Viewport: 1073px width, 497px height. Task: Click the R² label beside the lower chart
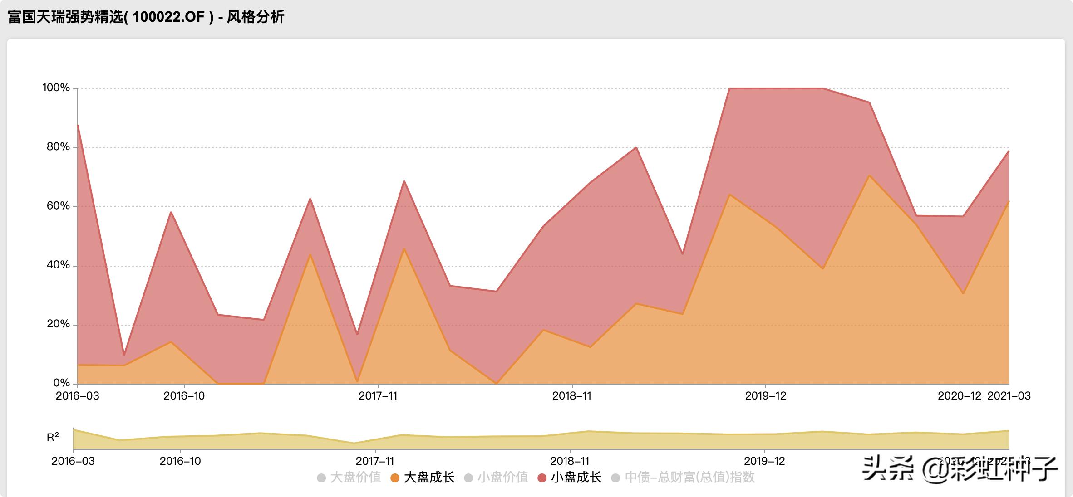click(53, 437)
